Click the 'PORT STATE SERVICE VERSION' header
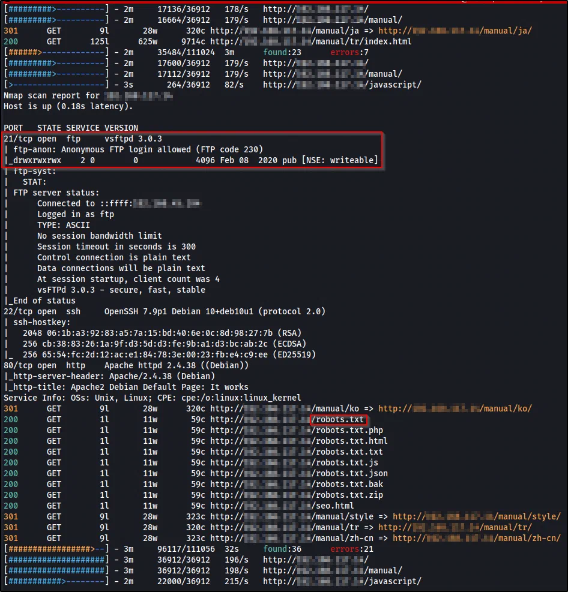The height and width of the screenshot is (592, 568). click(71, 128)
